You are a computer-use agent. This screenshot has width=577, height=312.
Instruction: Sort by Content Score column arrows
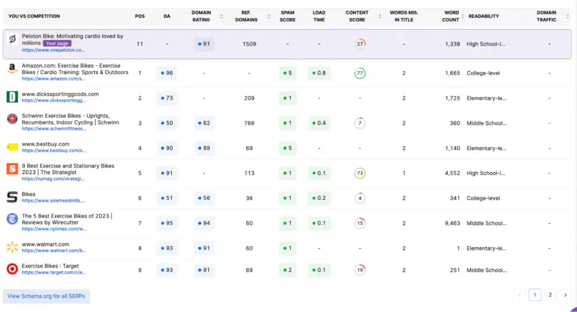click(x=380, y=16)
